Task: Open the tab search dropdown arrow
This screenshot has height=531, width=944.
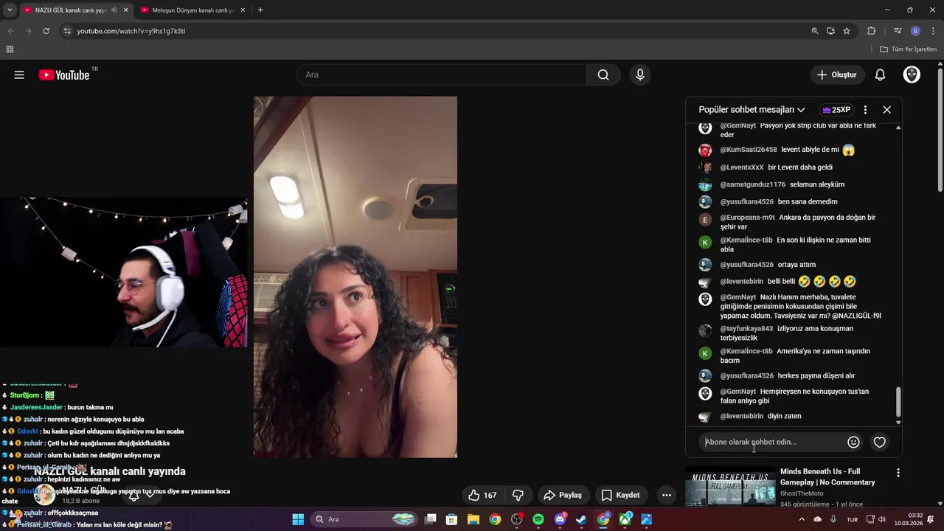Action: pos(9,10)
